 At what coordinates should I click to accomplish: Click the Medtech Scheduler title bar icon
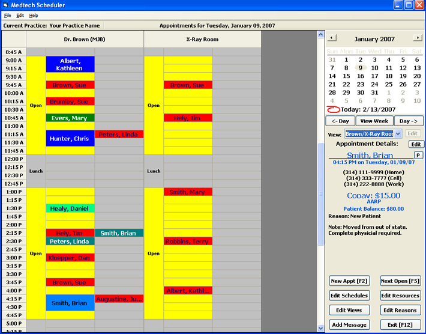(5, 5)
